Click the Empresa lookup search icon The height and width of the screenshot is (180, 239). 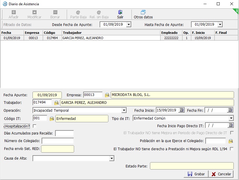point(107,95)
